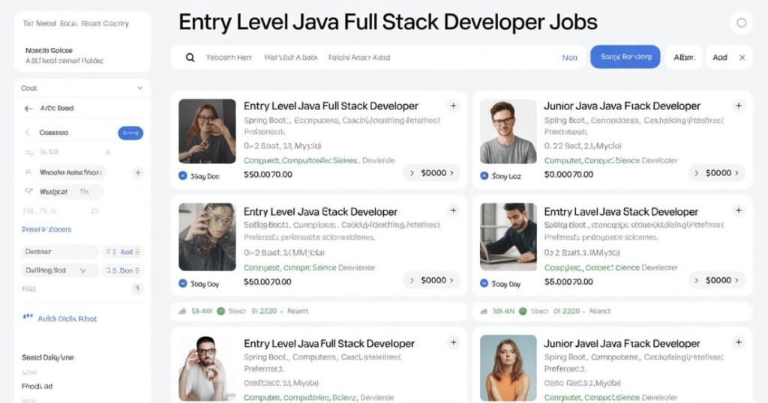Image resolution: width=768 pixels, height=403 pixels.
Task: Open the Noaedi Golcoe entry in the sidebar
Action: pos(49,50)
